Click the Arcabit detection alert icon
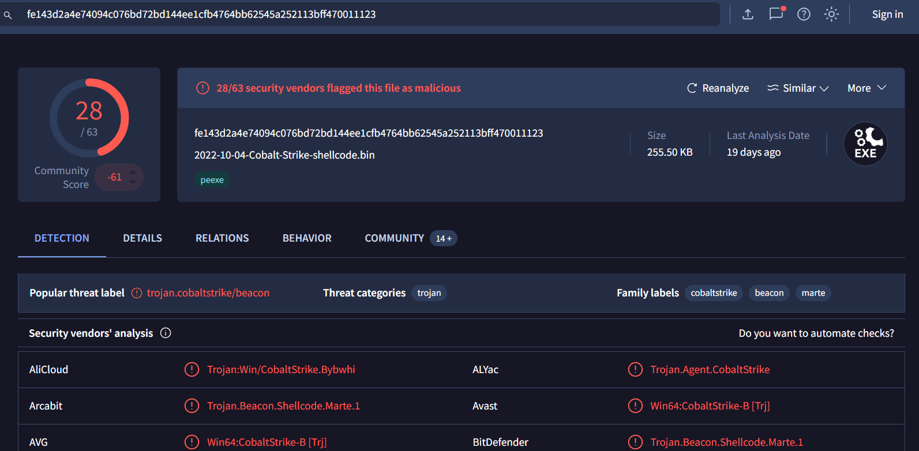Image resolution: width=919 pixels, height=451 pixels. click(192, 405)
